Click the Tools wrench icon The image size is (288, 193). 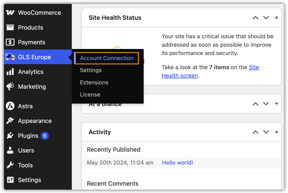tap(10, 165)
